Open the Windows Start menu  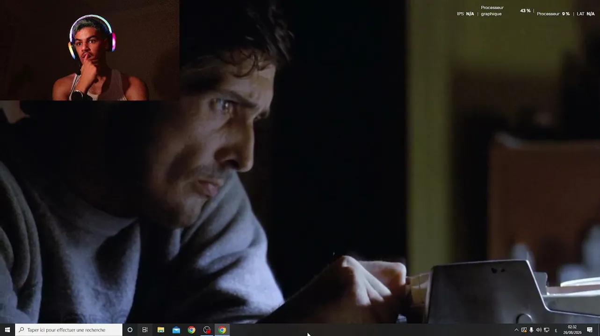tap(7, 330)
